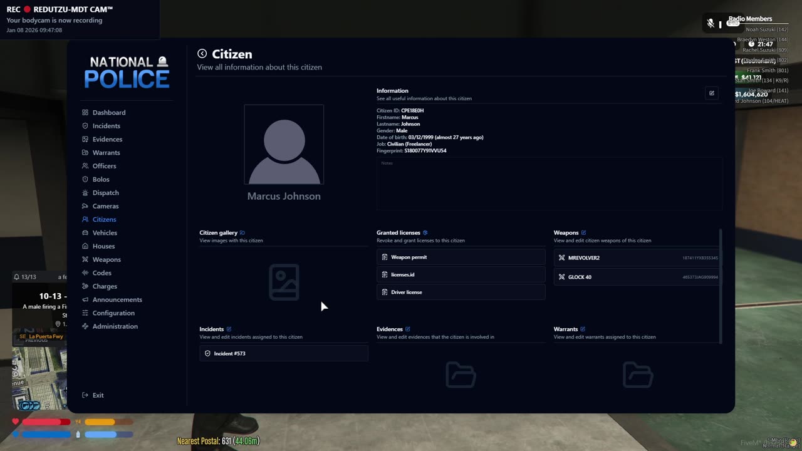Open Incident #573
802x451 pixels.
click(x=284, y=353)
